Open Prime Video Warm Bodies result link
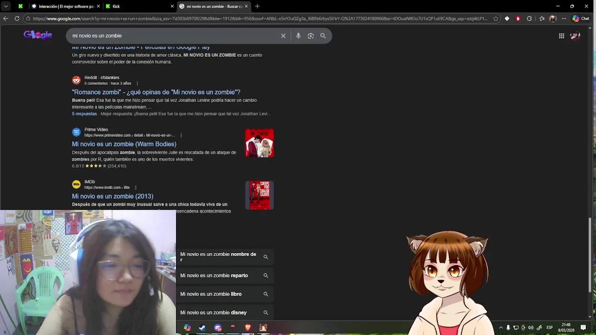This screenshot has width=596, height=335. click(124, 144)
